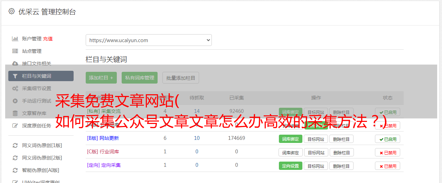Click 目标网站 in the 定向采集 row
The height and width of the screenshot is (183, 442).
tap(316, 166)
